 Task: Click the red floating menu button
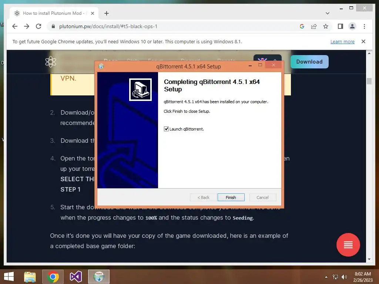pos(348,245)
